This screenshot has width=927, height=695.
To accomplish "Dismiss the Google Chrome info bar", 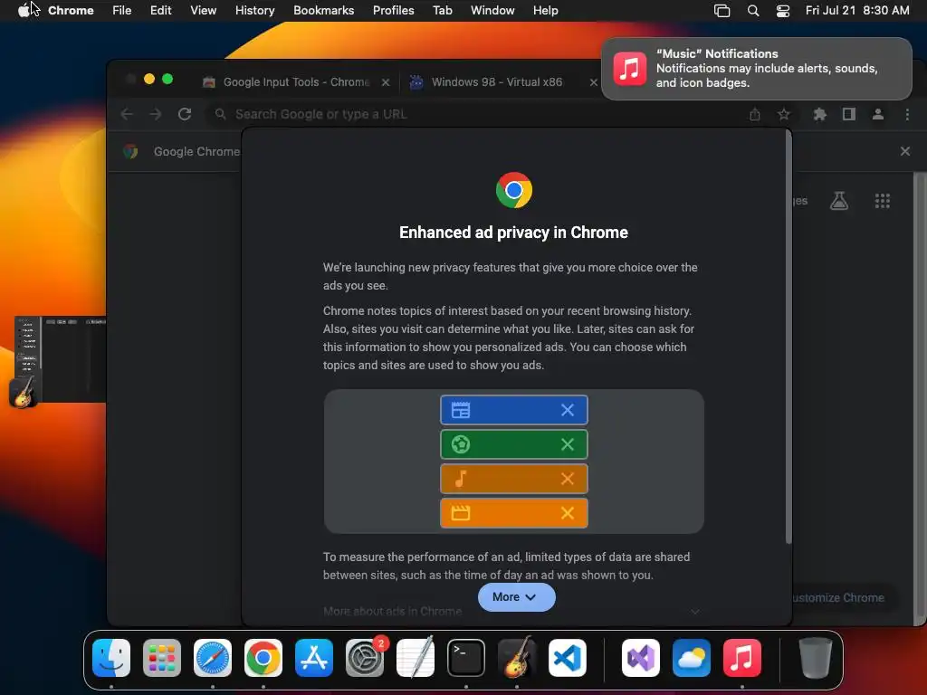I will [x=905, y=151].
